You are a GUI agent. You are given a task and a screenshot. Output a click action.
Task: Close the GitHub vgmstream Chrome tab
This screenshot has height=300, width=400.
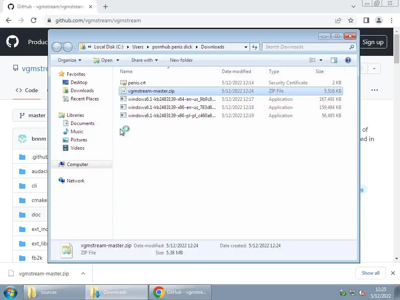91,7
